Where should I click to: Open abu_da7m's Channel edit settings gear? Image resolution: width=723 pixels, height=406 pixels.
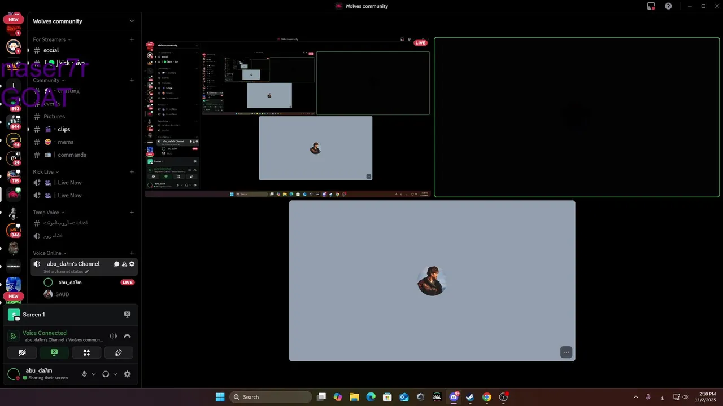click(132, 264)
